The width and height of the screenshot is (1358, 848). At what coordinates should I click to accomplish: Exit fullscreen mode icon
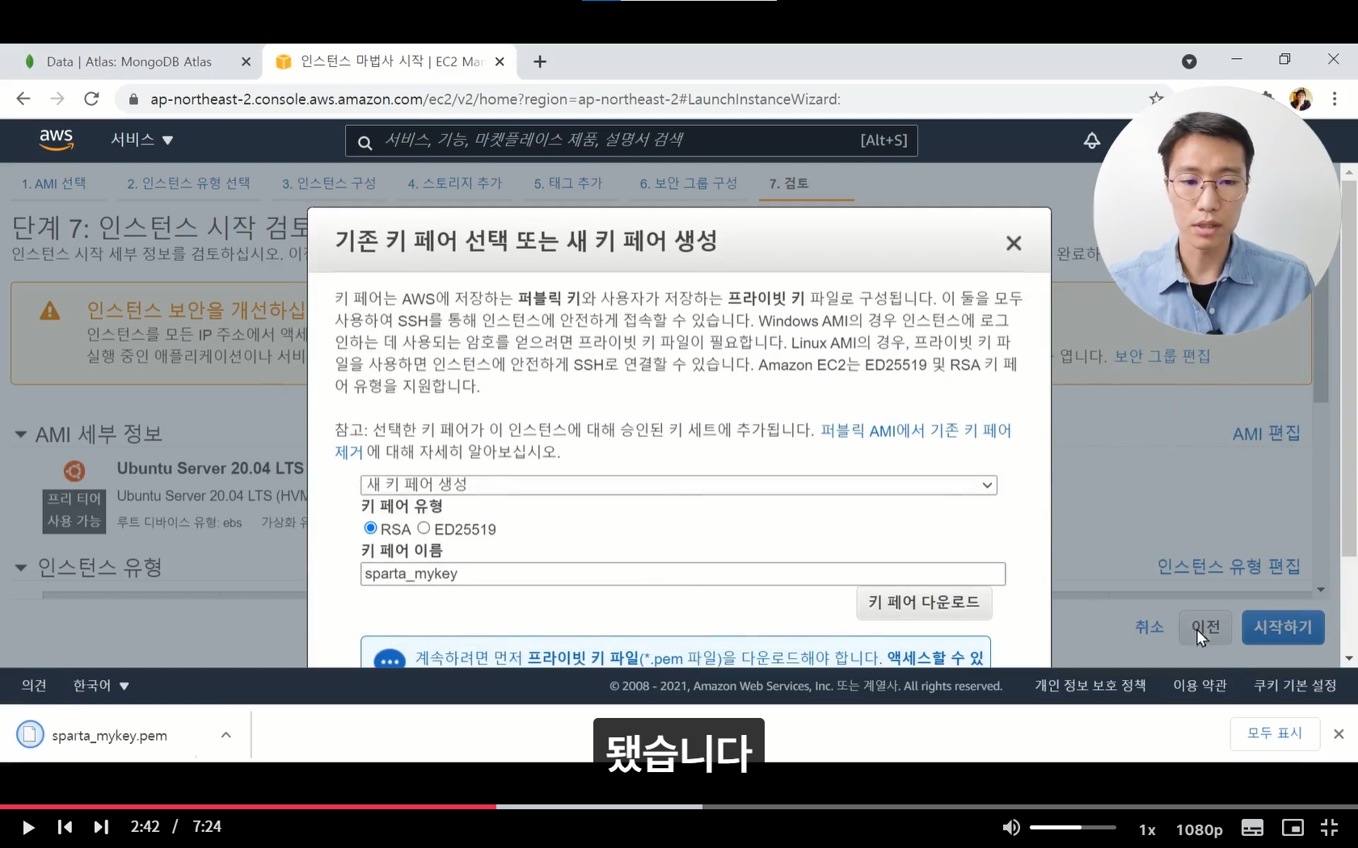click(1330, 828)
